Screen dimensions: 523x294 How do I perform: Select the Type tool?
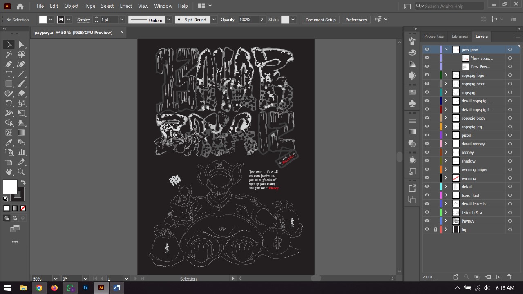(9, 74)
